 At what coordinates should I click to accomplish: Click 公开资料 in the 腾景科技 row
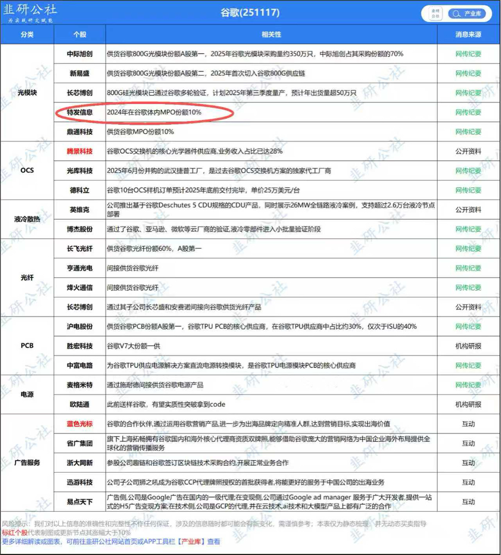(x=468, y=151)
